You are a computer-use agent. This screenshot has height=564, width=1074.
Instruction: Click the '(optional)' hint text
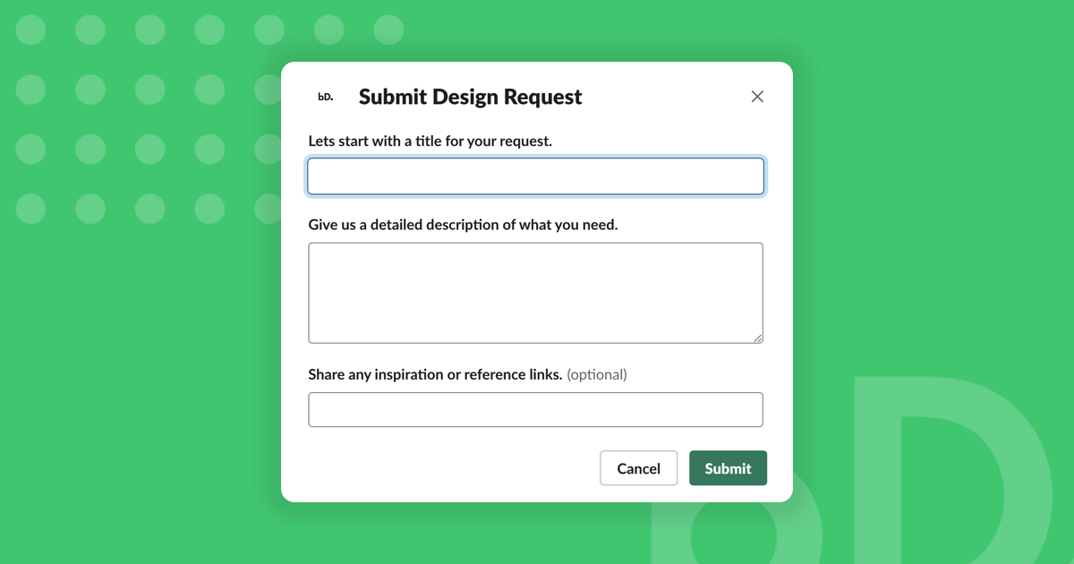coord(596,374)
